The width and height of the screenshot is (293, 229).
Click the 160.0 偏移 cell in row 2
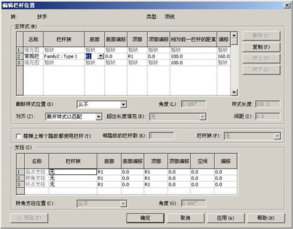[223, 56]
